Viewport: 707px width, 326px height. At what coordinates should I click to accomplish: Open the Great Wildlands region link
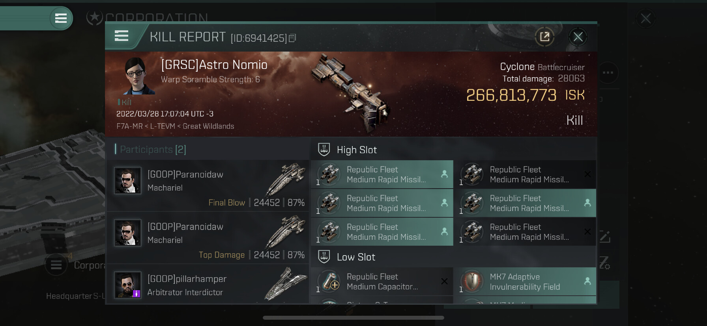[x=208, y=126]
